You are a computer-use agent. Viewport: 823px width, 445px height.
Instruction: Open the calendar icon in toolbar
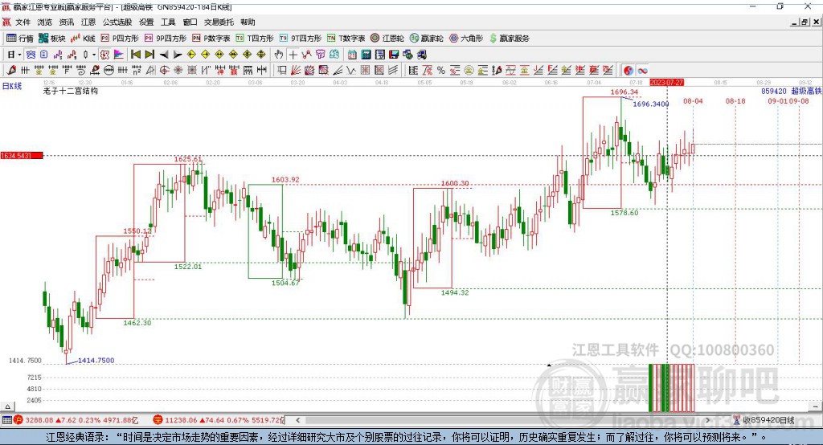[x=352, y=55]
